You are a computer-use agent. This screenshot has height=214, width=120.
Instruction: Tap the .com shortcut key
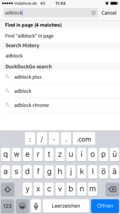(84, 139)
